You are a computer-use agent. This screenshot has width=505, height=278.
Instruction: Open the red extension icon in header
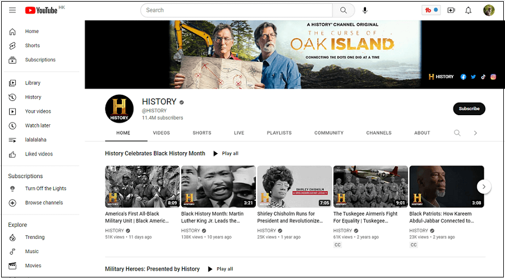431,10
